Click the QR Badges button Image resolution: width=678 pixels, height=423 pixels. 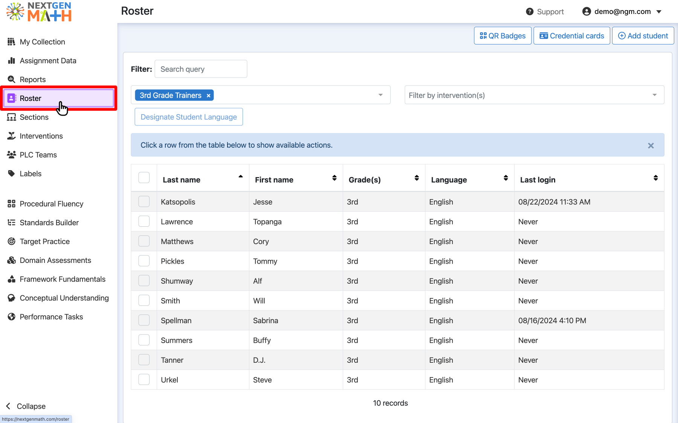pyautogui.click(x=502, y=36)
